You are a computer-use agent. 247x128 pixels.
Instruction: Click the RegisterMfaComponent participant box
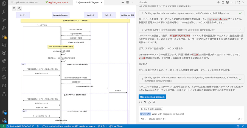(x=61, y=15)
